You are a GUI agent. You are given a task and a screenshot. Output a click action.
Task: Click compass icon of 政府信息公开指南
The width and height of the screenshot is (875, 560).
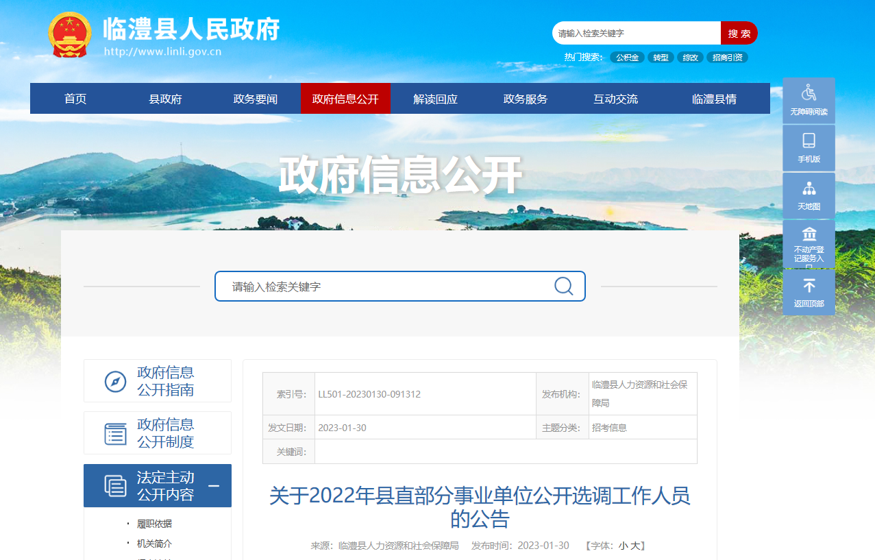coord(115,381)
